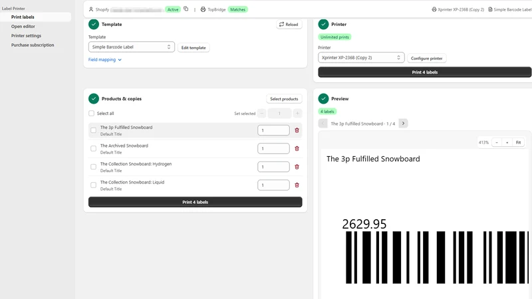Click the Label Printer app title
This screenshot has height=299, width=532.
13,9
